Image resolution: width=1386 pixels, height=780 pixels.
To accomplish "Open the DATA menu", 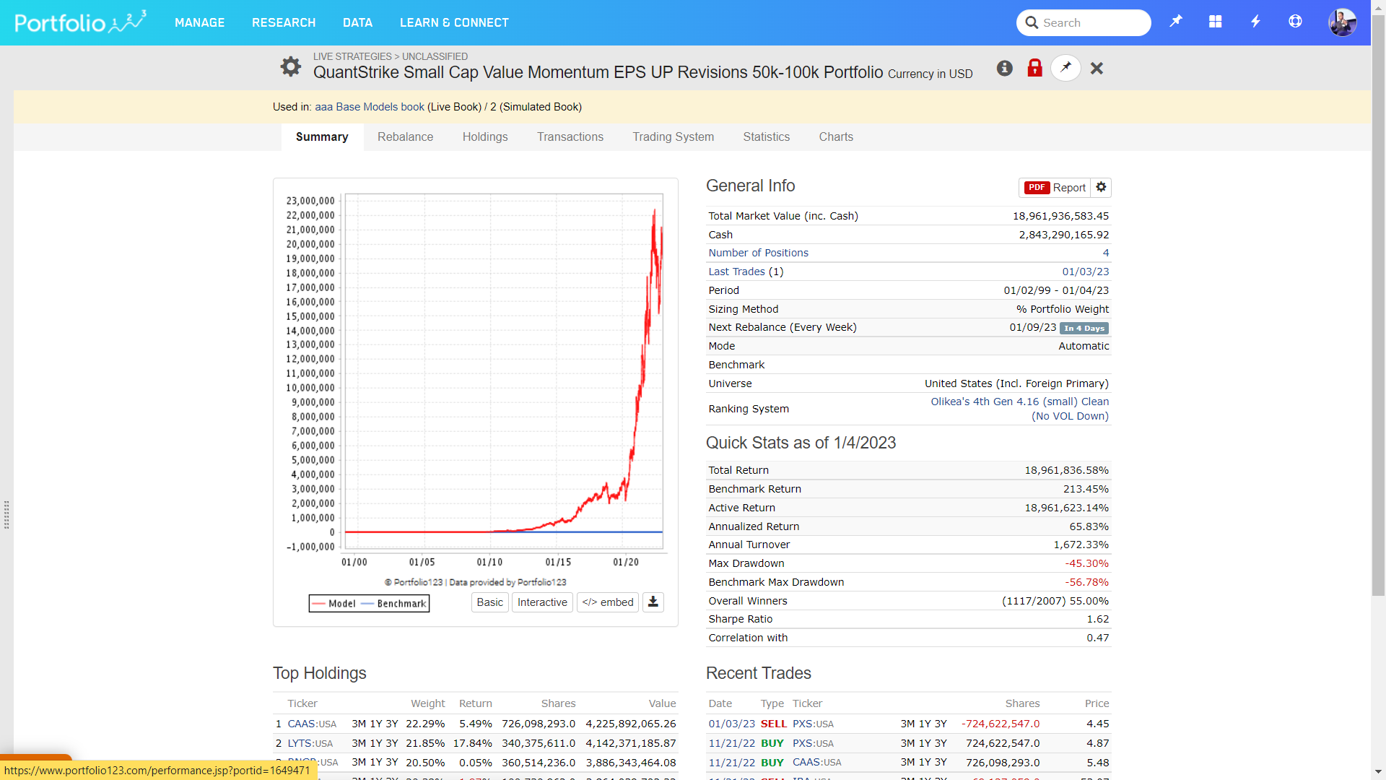I will coord(357,22).
